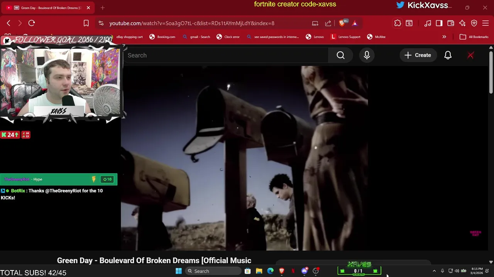
Task: Open the browser extensions puzzle icon
Action: pos(398,23)
